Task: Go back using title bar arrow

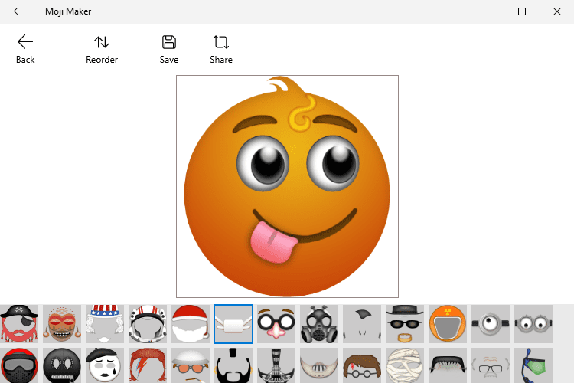Action: (x=17, y=11)
